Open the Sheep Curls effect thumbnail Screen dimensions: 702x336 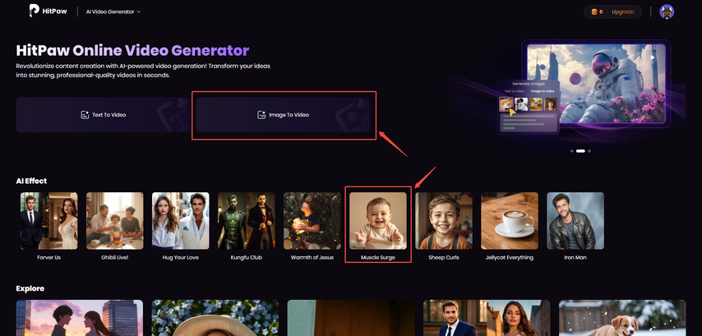click(x=444, y=220)
